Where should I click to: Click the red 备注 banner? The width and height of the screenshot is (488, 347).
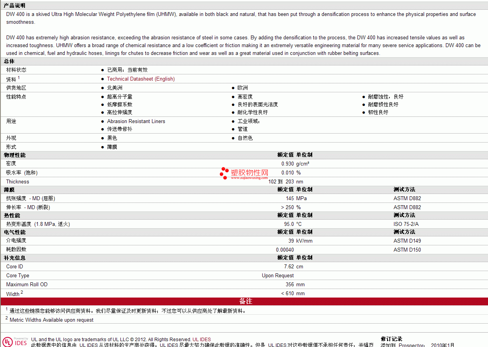click(x=244, y=301)
